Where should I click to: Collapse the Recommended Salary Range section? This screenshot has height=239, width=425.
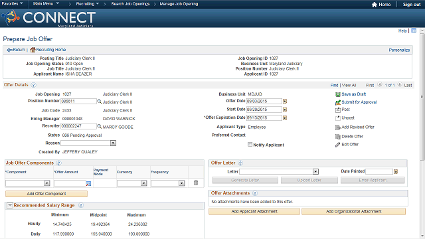pyautogui.click(x=10, y=206)
